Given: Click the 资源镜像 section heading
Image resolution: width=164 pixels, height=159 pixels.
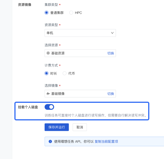Looking at the screenshot, I should tap(24, 5).
